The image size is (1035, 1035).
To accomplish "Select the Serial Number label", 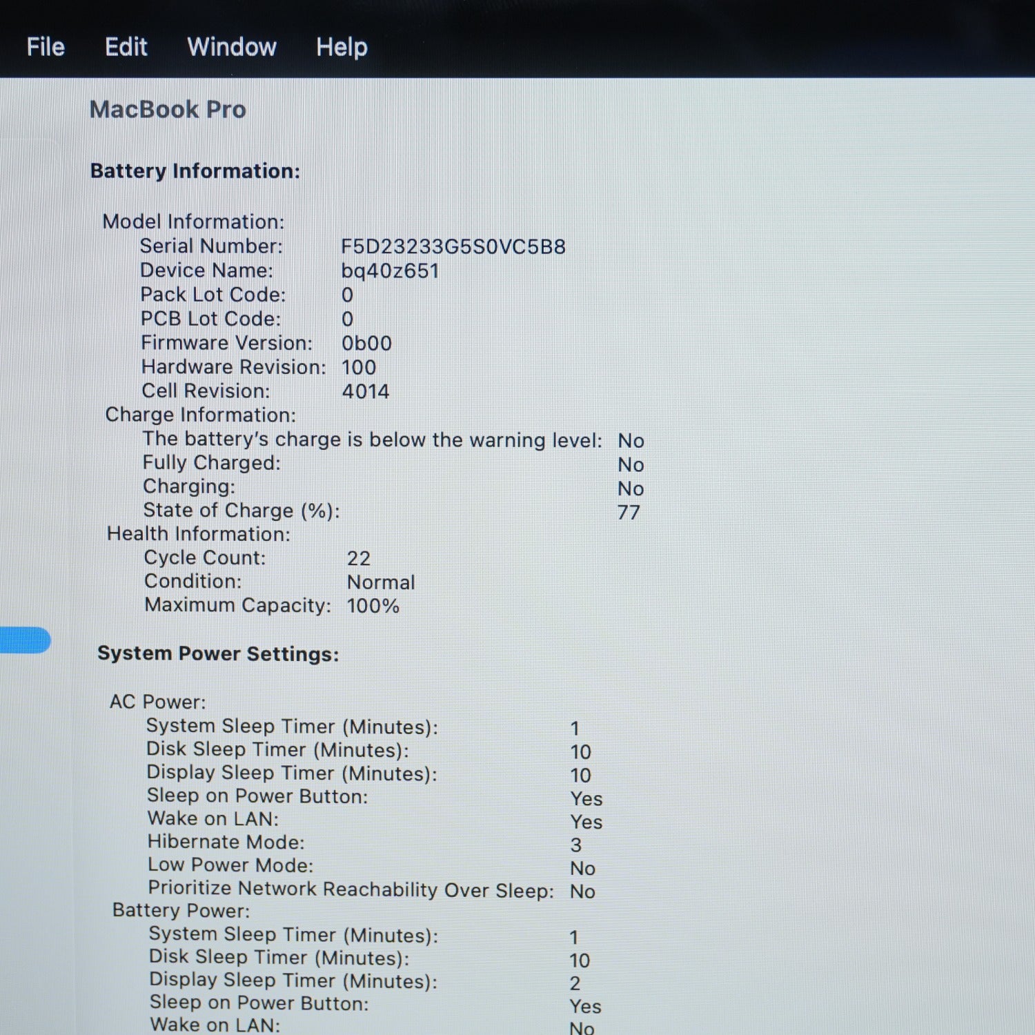I will click(x=211, y=246).
